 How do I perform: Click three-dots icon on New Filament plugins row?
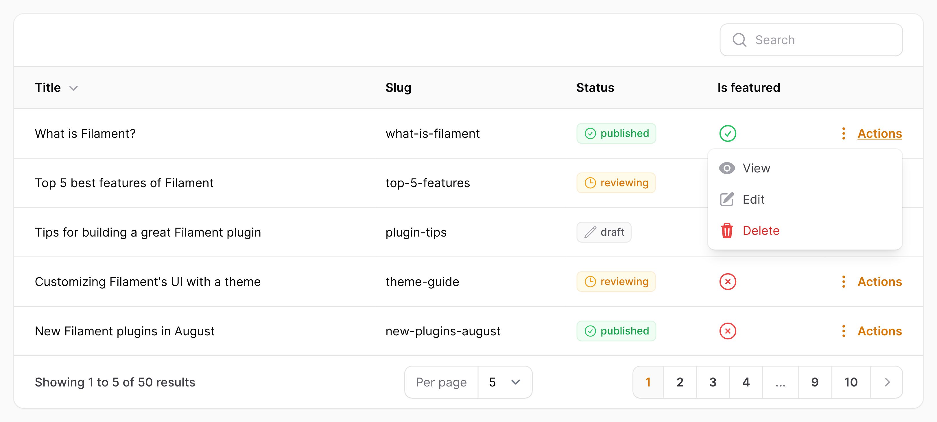[x=843, y=331]
